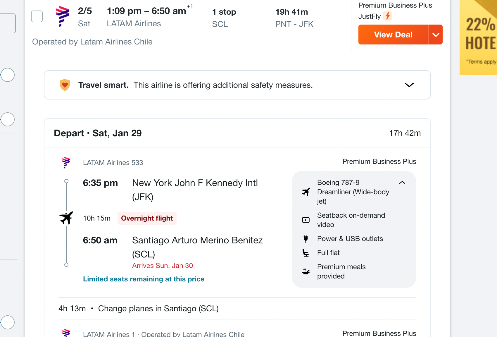497x337 pixels.
Task: Click the airplane icon on flight timeline
Action: click(66, 218)
